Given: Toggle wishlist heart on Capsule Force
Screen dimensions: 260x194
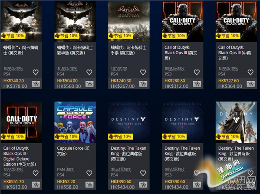Looking at the screenshot, I should click(x=89, y=173).
